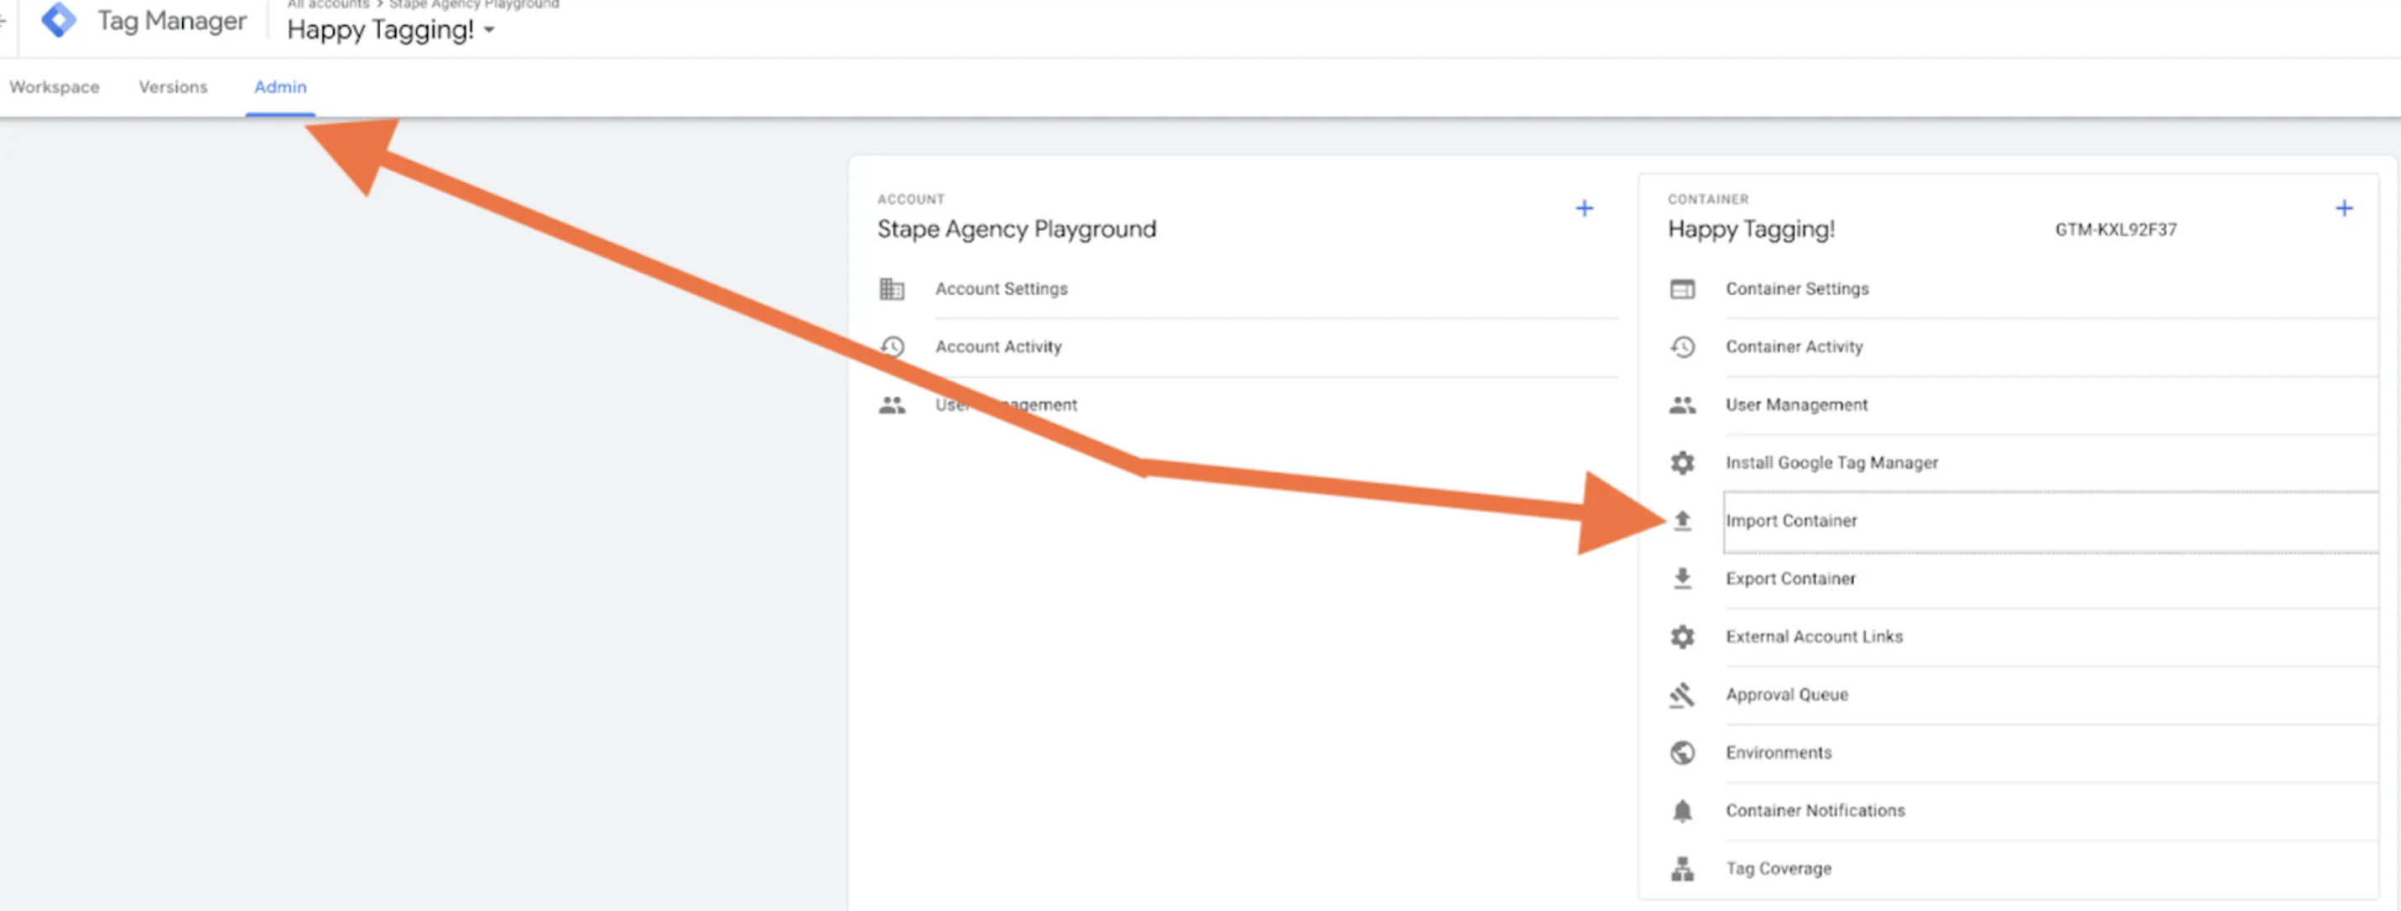Open Container Settings

pyautogui.click(x=1797, y=289)
